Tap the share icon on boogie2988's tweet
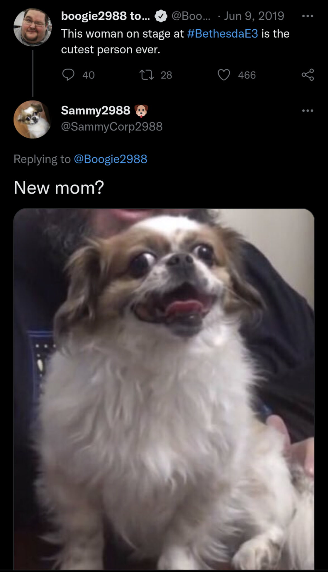This screenshot has width=328, height=572. (308, 75)
